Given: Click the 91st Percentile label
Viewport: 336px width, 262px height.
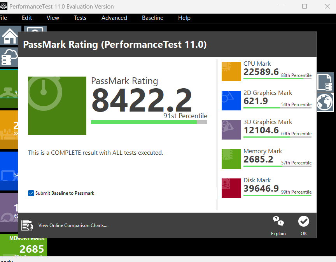Looking at the screenshot, I should pyautogui.click(x=185, y=116).
